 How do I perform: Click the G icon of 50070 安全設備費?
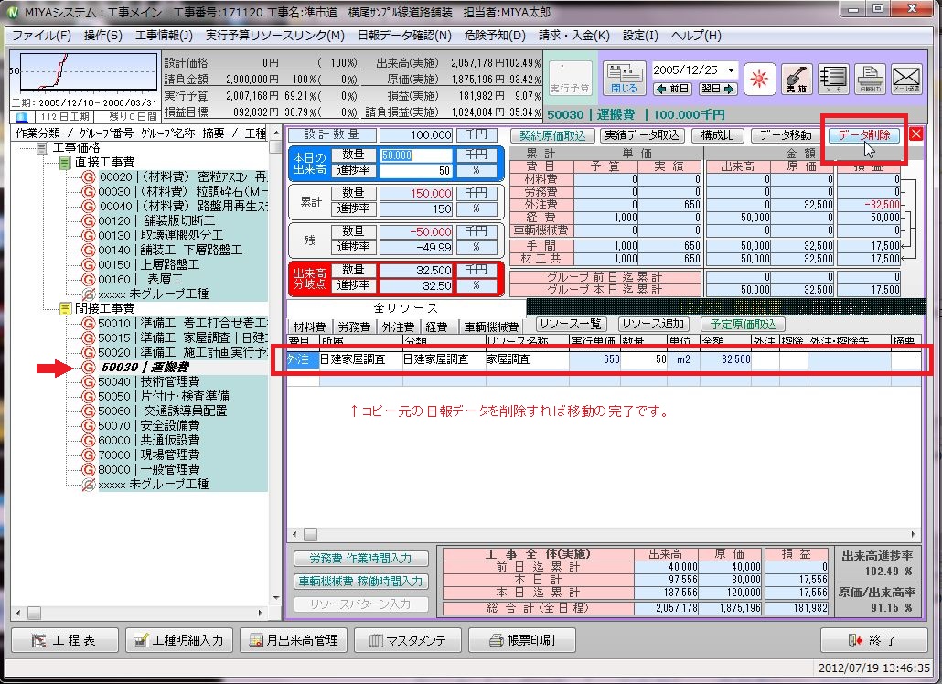coord(89,426)
